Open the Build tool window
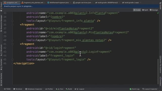The image size is (162, 91). (69, 89)
